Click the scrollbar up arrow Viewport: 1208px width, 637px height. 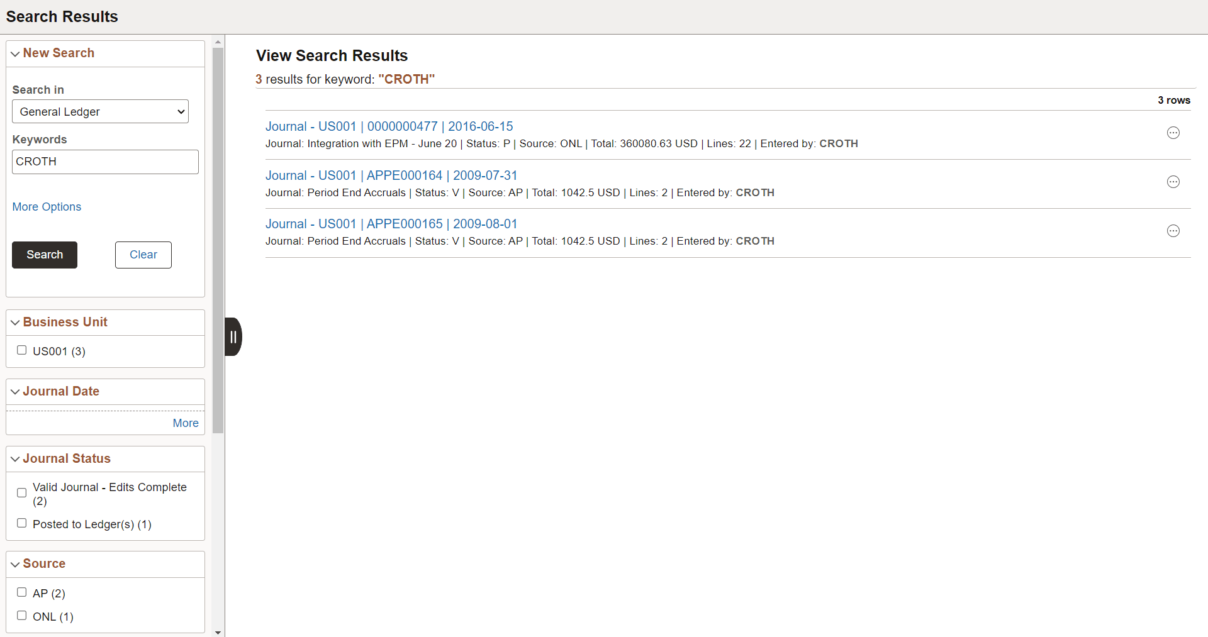[218, 41]
